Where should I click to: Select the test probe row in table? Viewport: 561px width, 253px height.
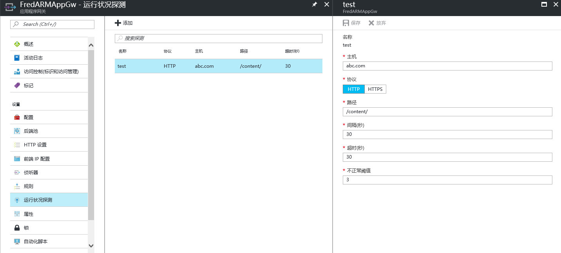pyautogui.click(x=218, y=66)
